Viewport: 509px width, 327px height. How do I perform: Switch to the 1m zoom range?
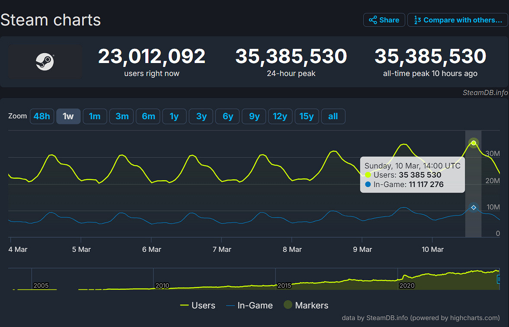[x=95, y=116]
